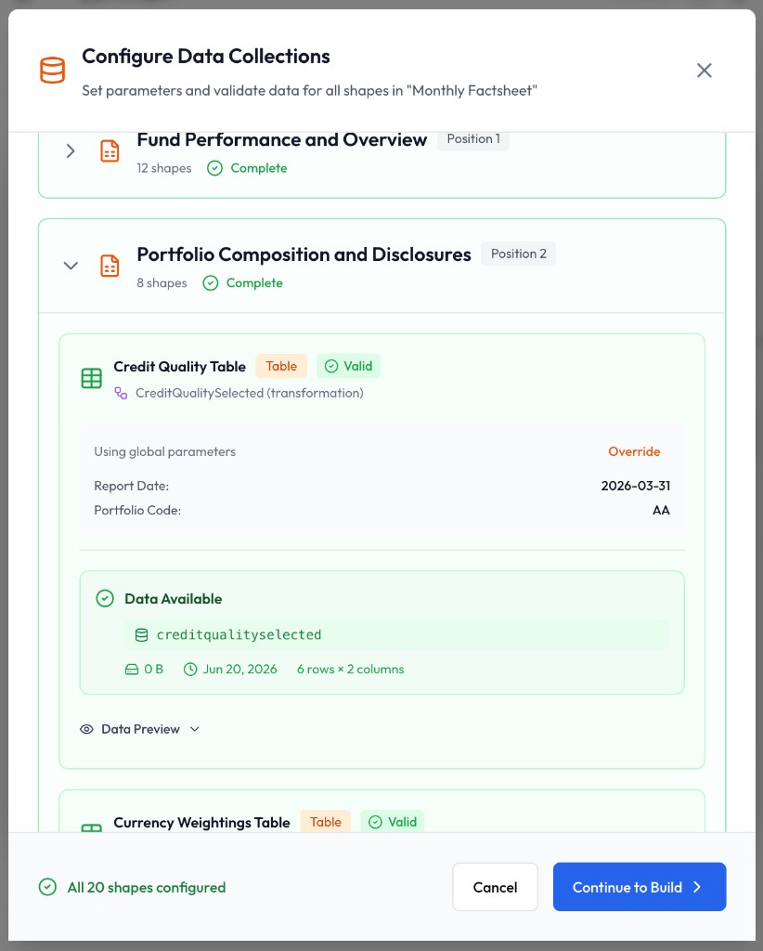763x951 pixels.
Task: Click the Jun 20, 2026 date text
Action: pyautogui.click(x=240, y=670)
